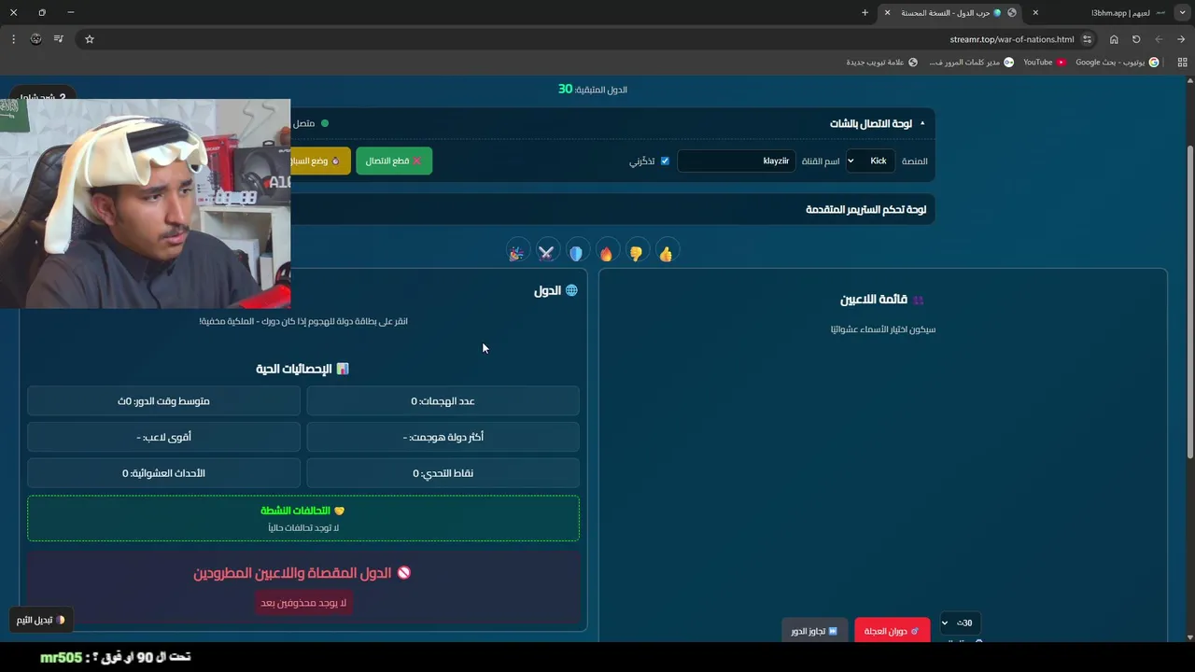Open browser profile avatar icon
Screen dimensions: 1195x672
click(35, 39)
